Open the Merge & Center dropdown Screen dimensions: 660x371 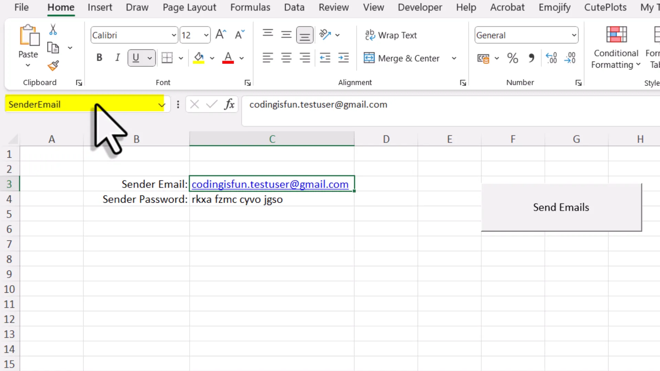pyautogui.click(x=454, y=58)
